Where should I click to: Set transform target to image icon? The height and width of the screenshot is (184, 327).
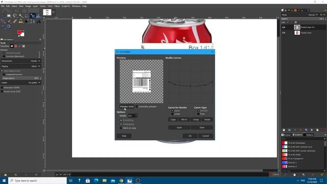point(24,46)
